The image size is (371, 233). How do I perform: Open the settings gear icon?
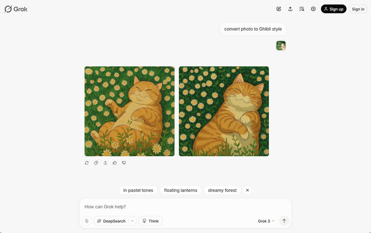313,9
